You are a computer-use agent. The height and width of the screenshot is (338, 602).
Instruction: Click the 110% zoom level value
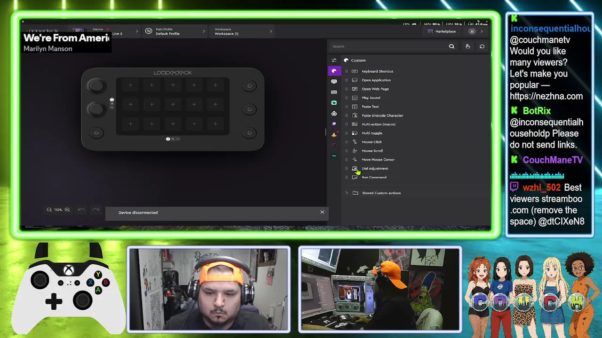[x=58, y=210]
